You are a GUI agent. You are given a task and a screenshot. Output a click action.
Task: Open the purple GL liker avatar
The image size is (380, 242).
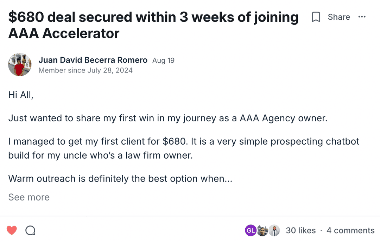(251, 230)
